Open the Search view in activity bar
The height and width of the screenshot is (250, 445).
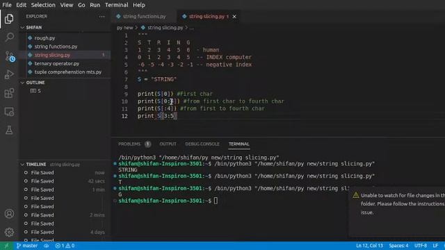[9, 37]
